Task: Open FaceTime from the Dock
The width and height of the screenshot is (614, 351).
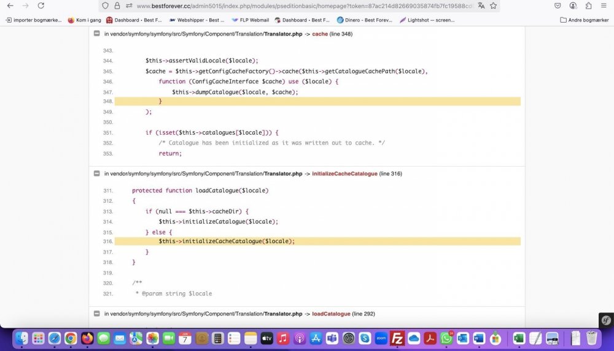Action: [x=169, y=338]
